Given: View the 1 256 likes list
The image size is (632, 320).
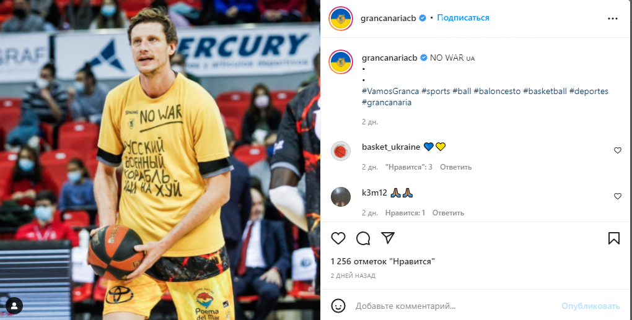Looking at the screenshot, I should pos(383,262).
